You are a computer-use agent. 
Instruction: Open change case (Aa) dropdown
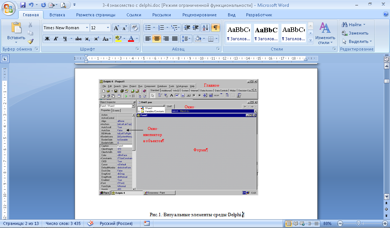pyautogui.click(x=107, y=39)
